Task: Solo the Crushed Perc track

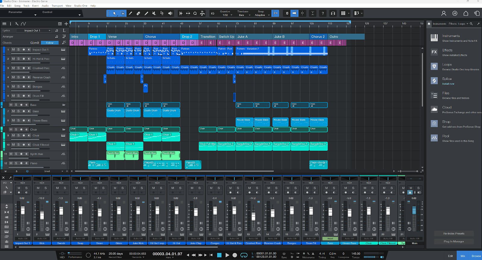Action: coord(18,68)
